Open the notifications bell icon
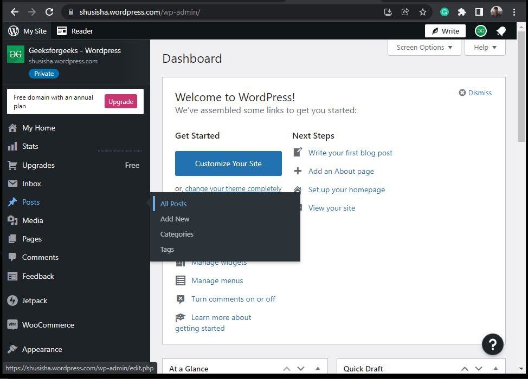 click(x=501, y=31)
